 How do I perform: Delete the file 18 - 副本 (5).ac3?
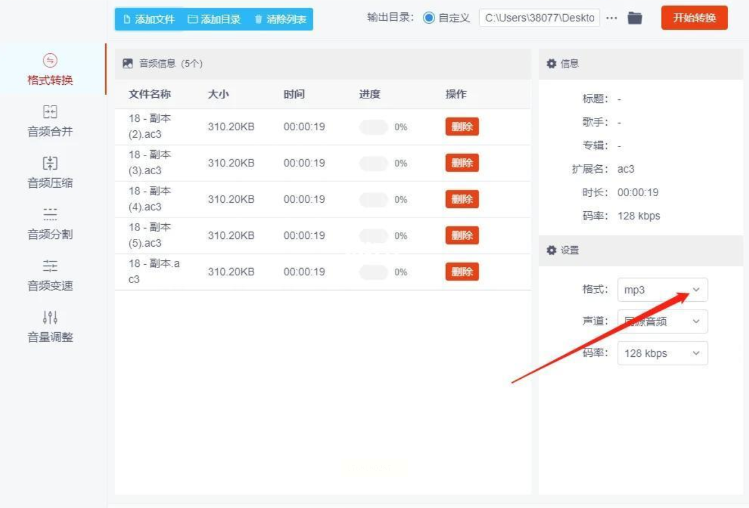(462, 235)
